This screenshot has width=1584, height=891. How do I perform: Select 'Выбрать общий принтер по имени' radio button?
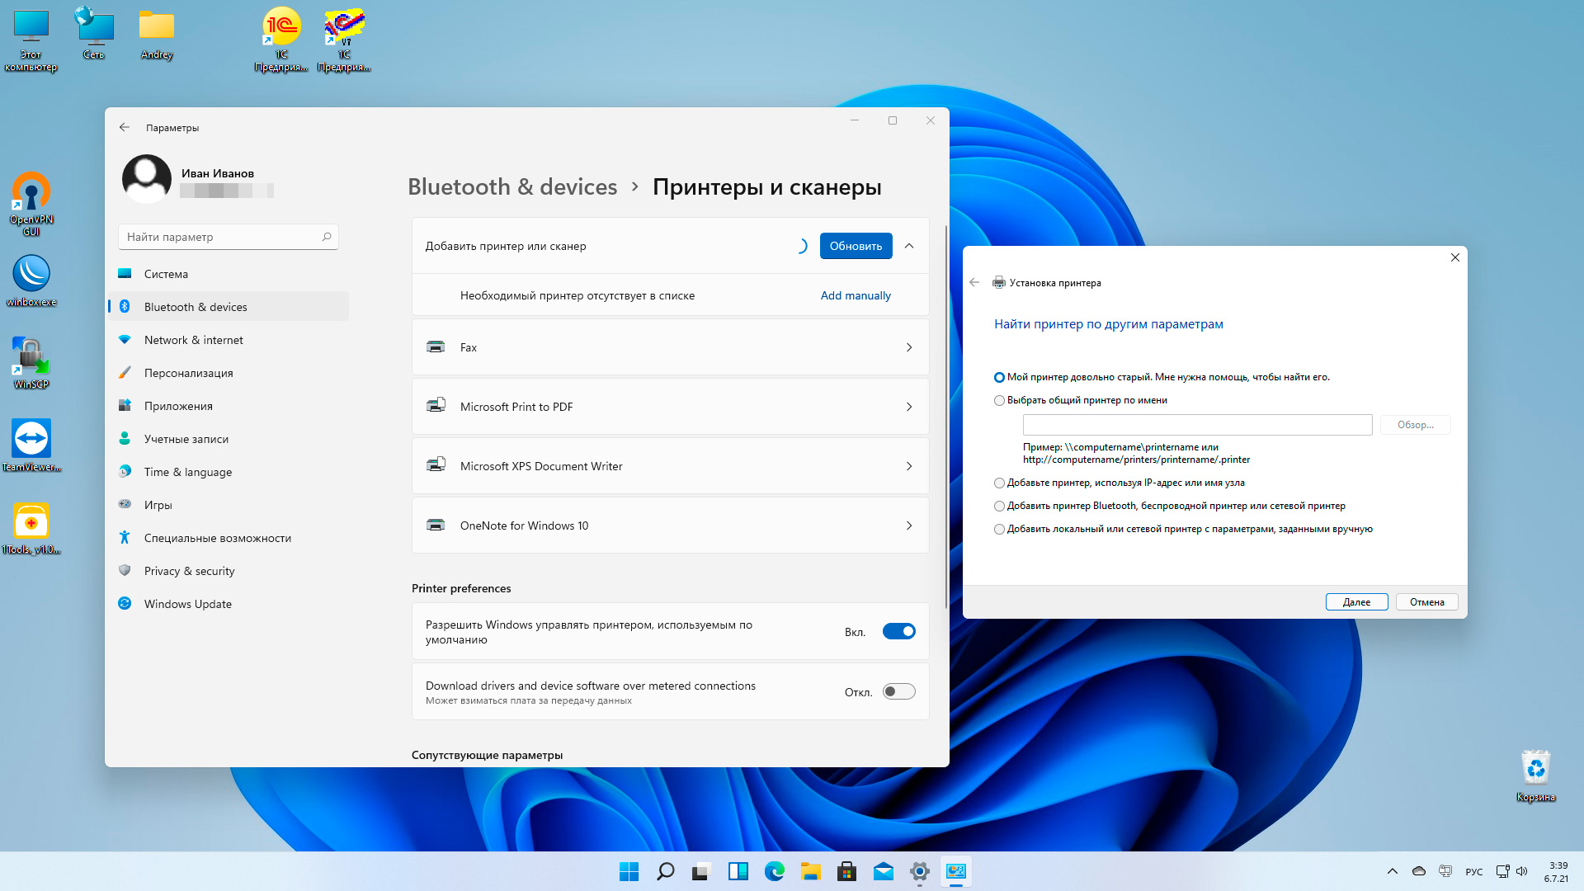coord(999,401)
